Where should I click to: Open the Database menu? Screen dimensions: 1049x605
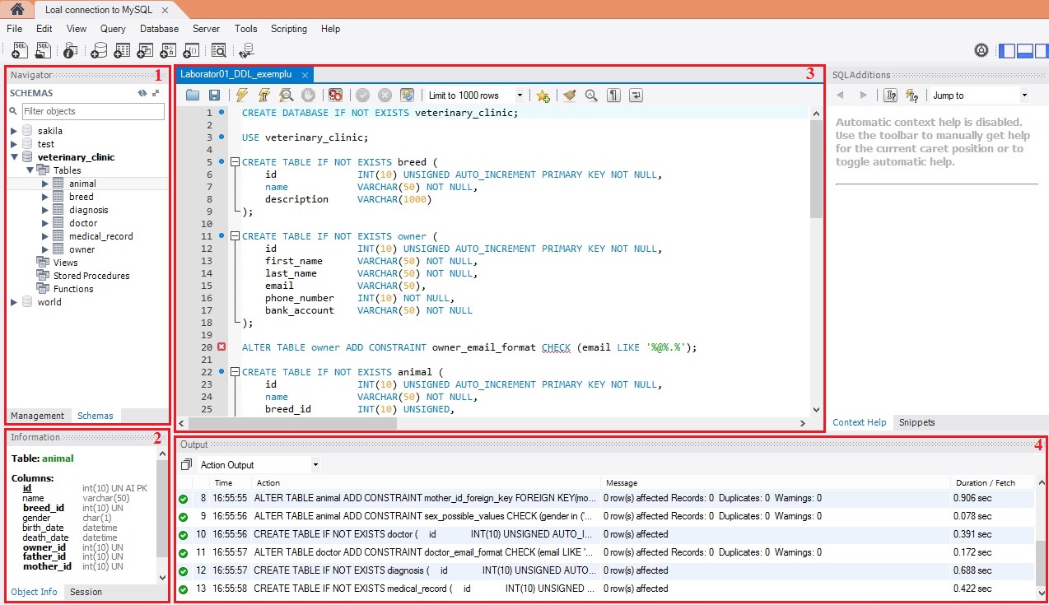(159, 29)
